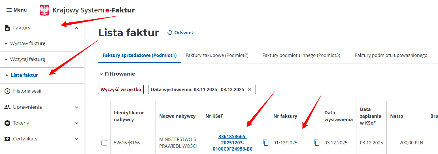Click the Wyczyść wszystko button
Image resolution: width=438 pixels, height=154 pixels.
(121, 89)
